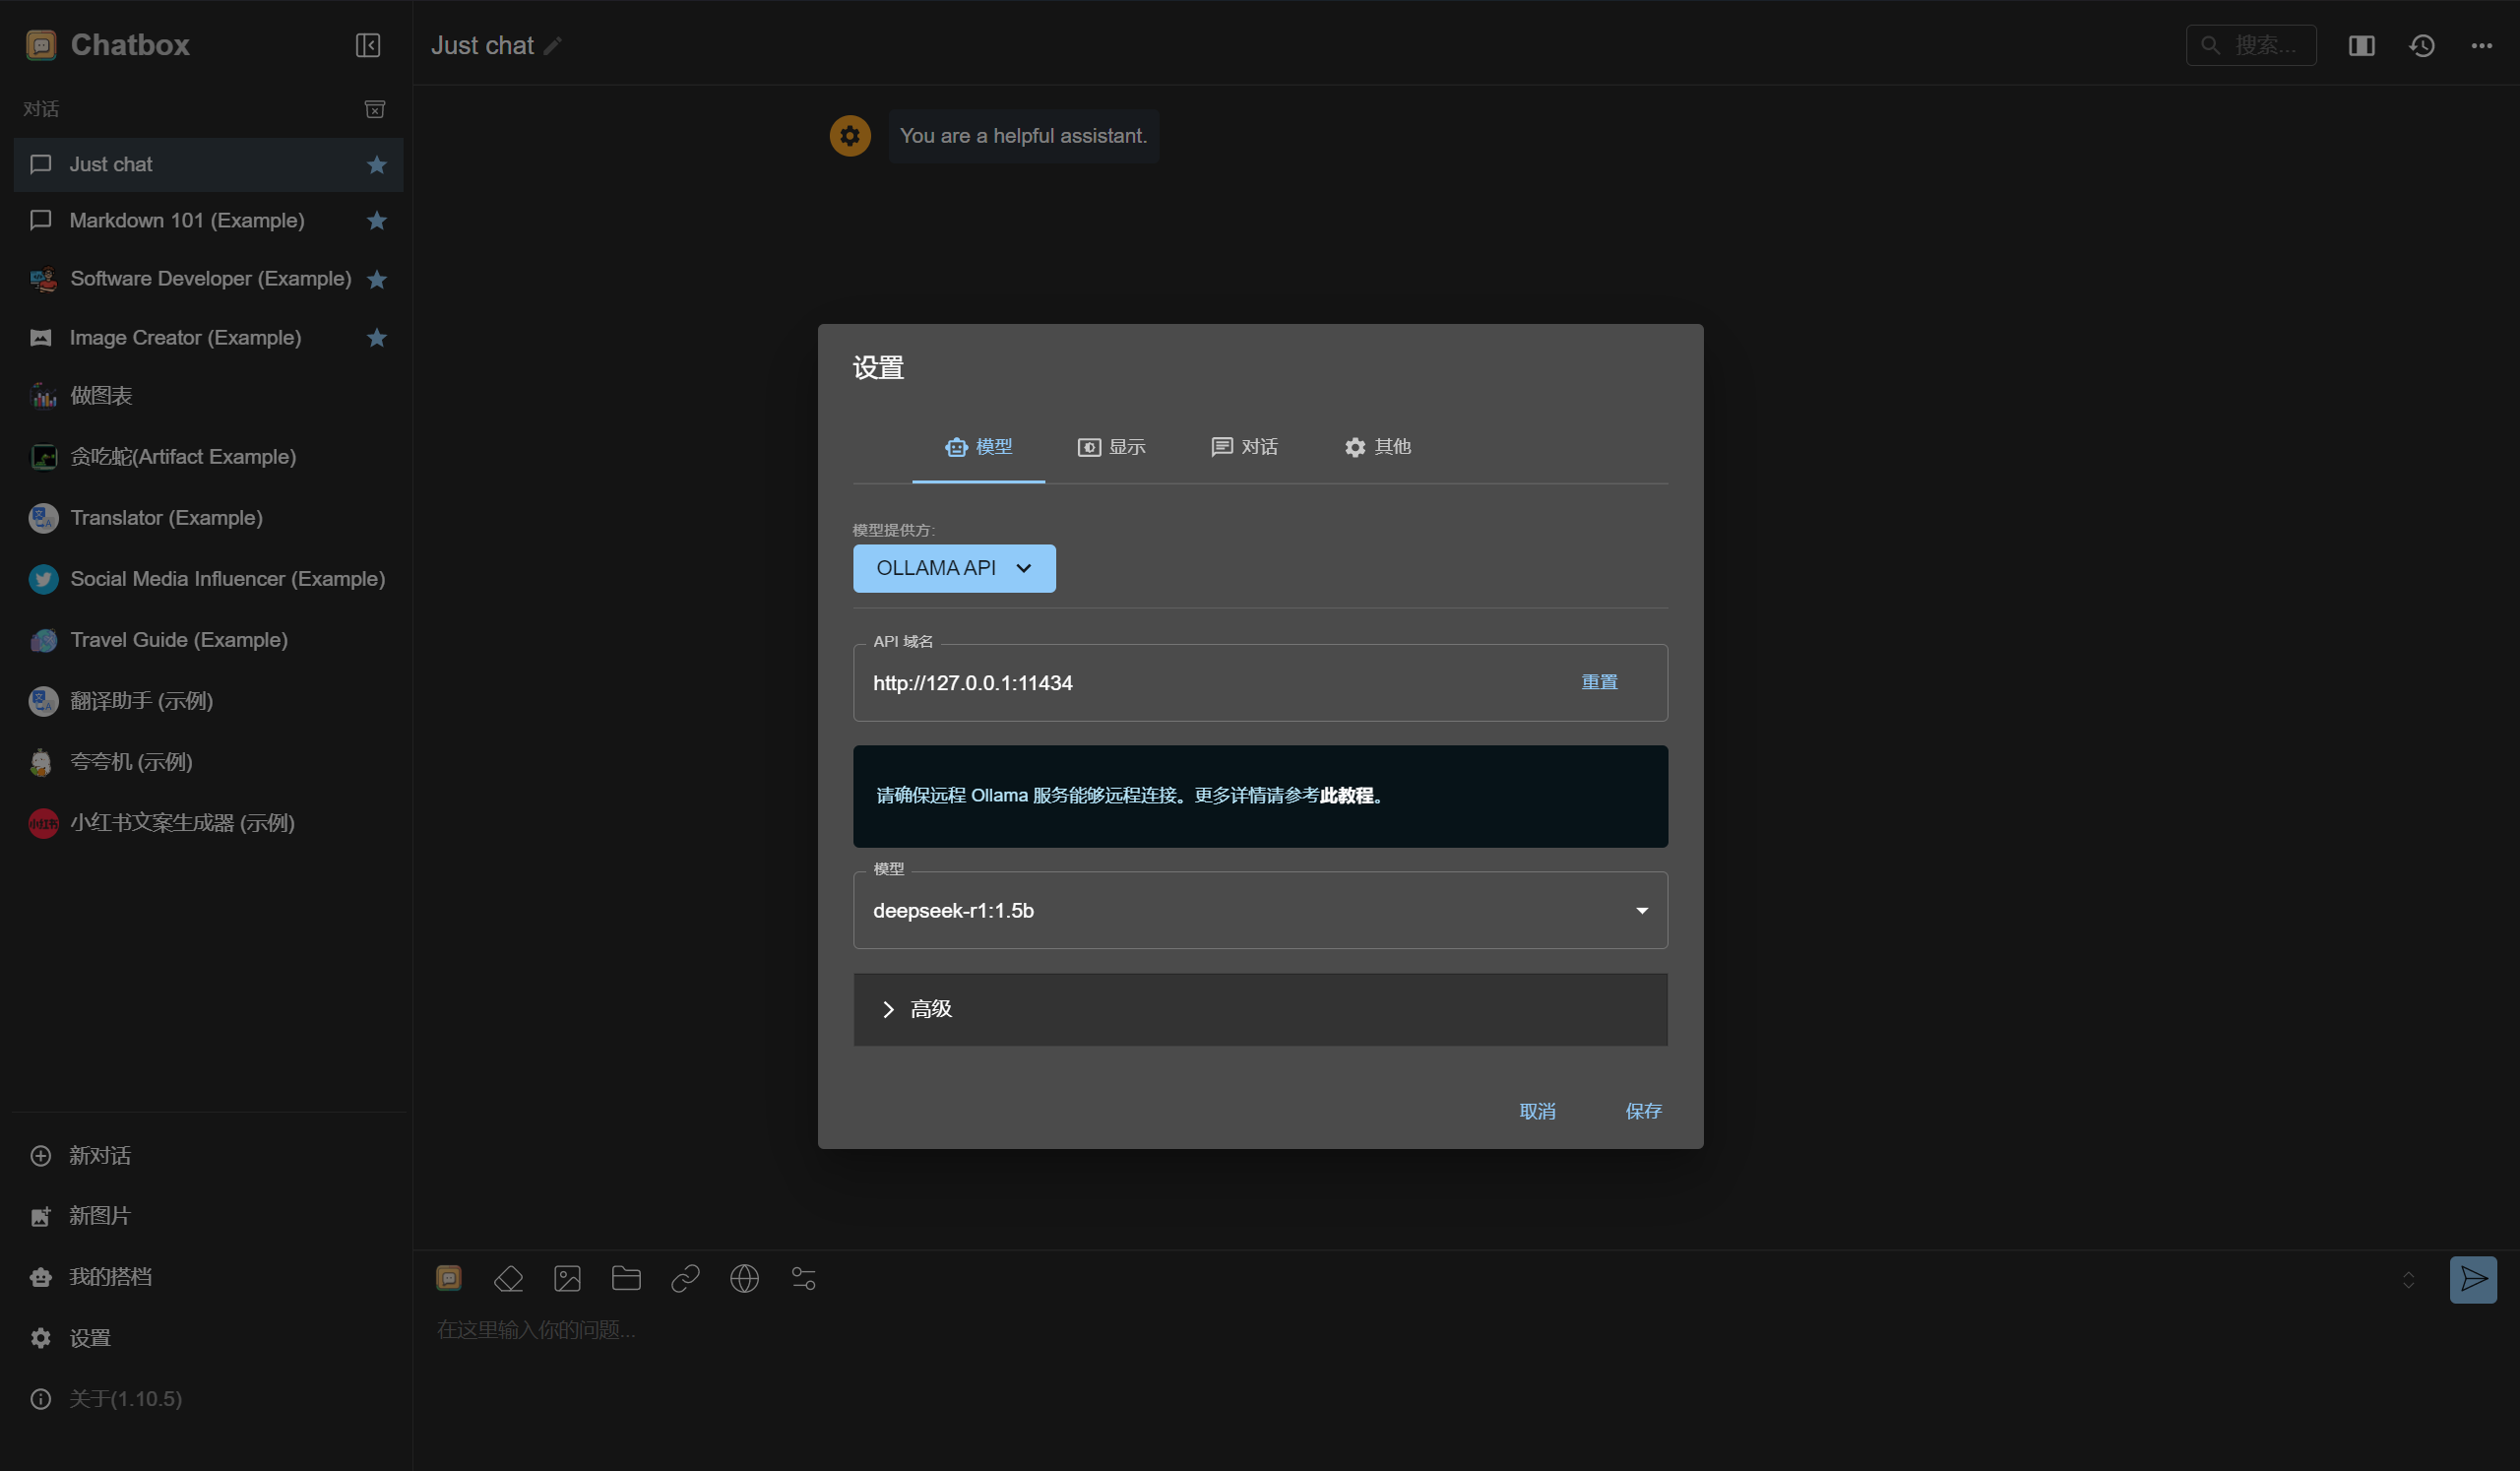Click the eraser clear-context icon
Image resolution: width=2520 pixels, height=1471 pixels.
[x=509, y=1278]
